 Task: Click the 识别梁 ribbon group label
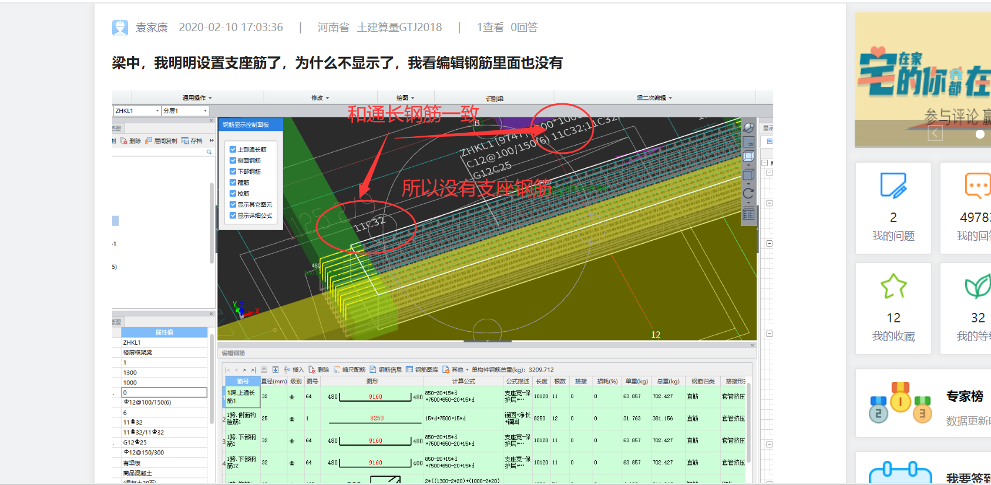[495, 99]
